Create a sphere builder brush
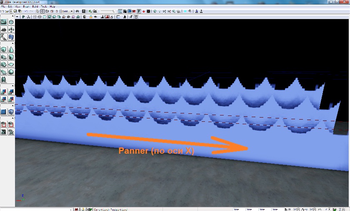The height and width of the screenshot is (211, 350). click(11, 72)
